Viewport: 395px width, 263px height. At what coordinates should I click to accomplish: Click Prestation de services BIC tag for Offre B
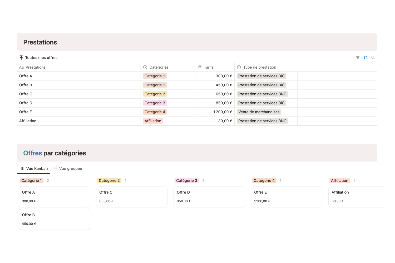[261, 85]
